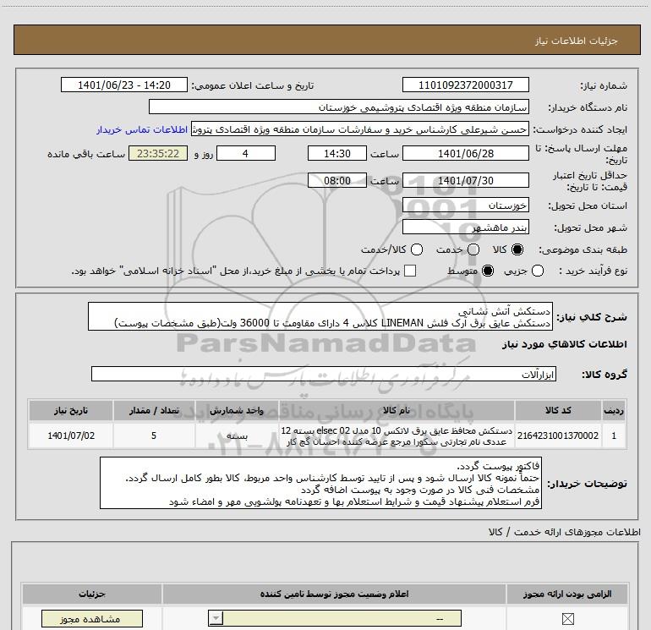The height and width of the screenshot is (630, 651).
Task: Click the کد کالا column header
Action: (x=558, y=411)
